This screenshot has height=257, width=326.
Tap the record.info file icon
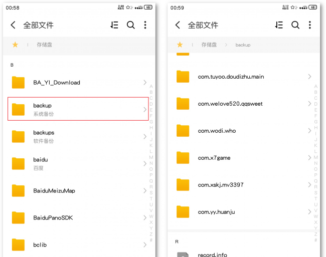coord(183,254)
